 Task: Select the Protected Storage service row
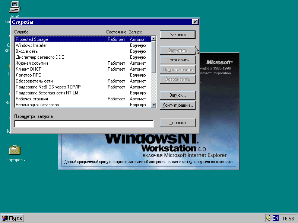click(83, 39)
